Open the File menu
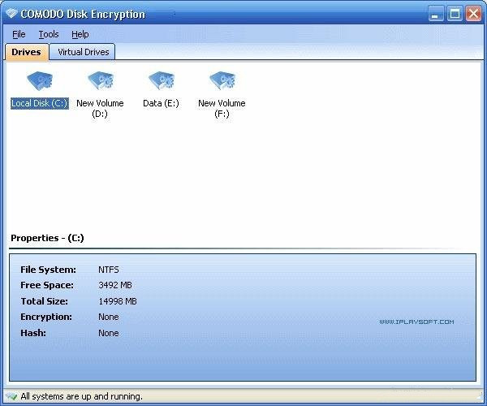Screen dimensions: 487x406 (19, 34)
